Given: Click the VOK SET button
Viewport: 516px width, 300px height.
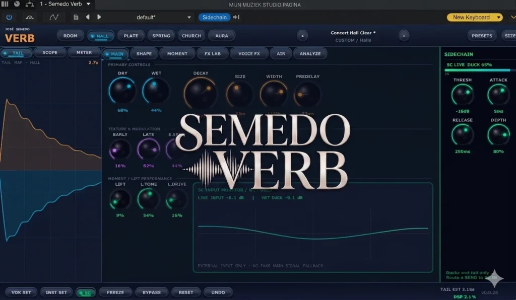Looking at the screenshot, I should coord(21,292).
